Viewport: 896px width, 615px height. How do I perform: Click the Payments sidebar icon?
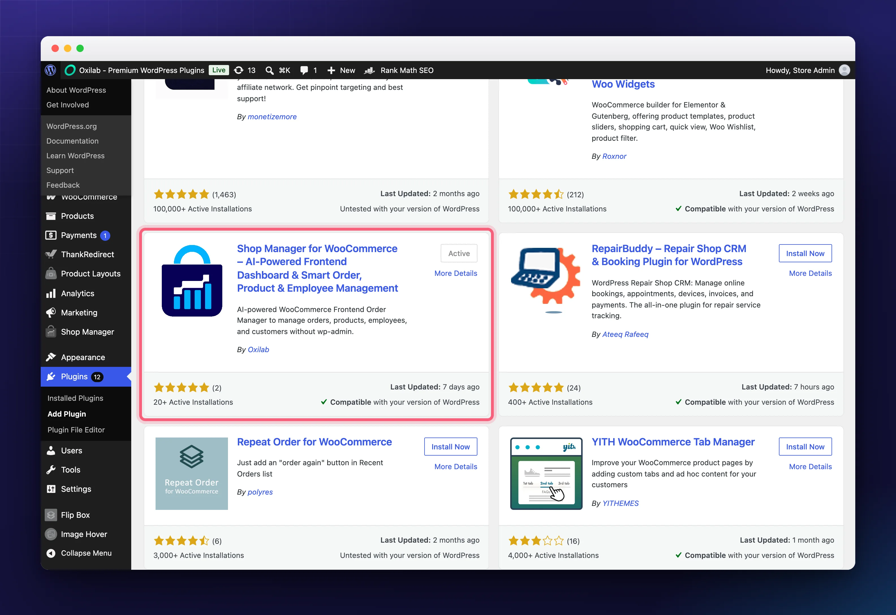click(51, 235)
